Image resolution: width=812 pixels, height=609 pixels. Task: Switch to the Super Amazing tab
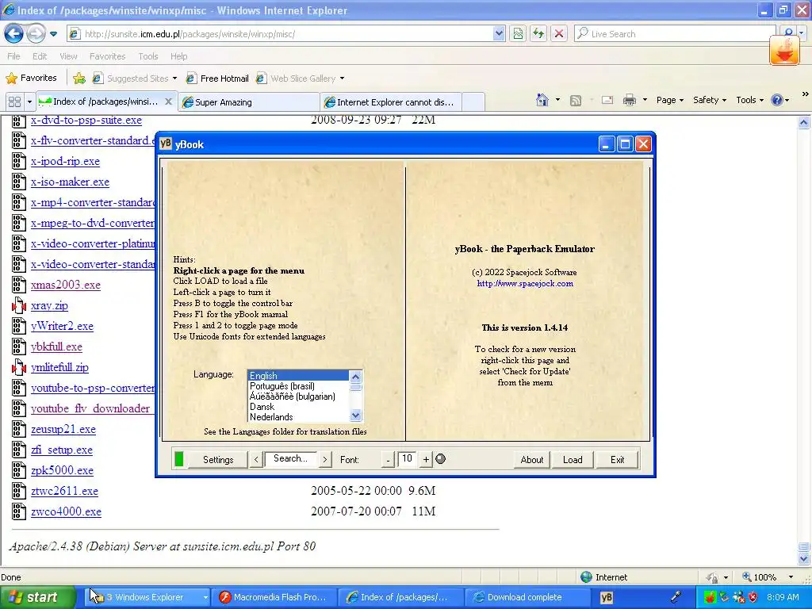(248, 102)
